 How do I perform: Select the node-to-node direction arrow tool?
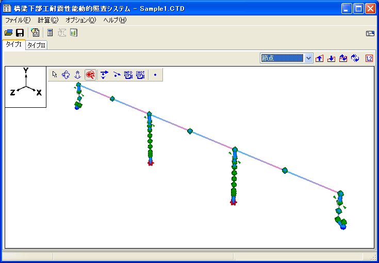[117, 74]
